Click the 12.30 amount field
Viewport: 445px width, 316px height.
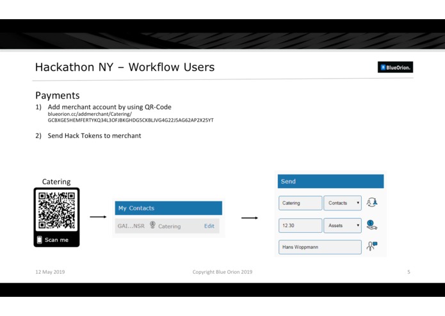pyautogui.click(x=300, y=226)
